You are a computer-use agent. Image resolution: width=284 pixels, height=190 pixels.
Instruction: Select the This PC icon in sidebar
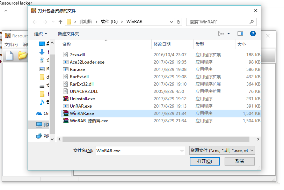[39, 125]
